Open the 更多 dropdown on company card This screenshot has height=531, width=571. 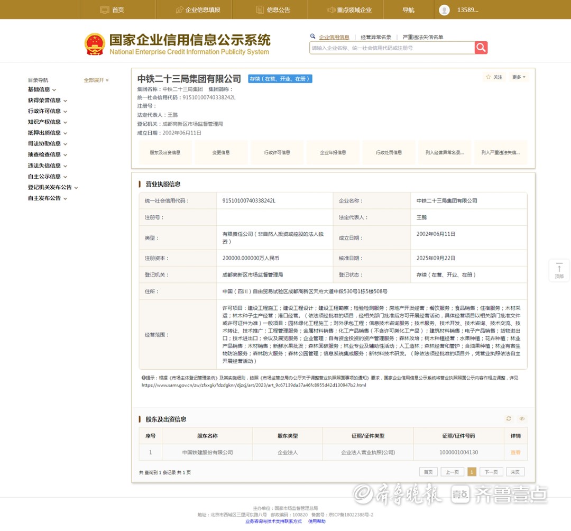(x=519, y=77)
